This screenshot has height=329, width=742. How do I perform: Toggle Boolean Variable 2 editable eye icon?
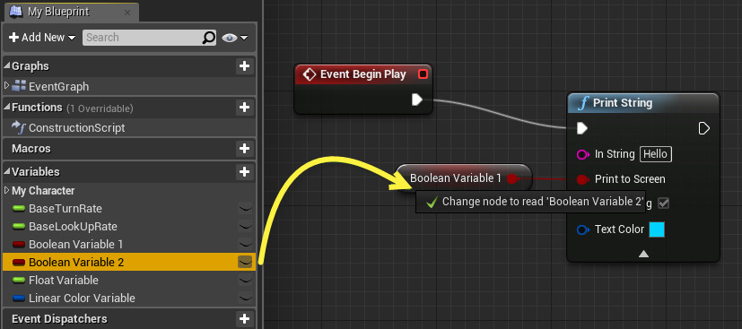[x=245, y=262]
